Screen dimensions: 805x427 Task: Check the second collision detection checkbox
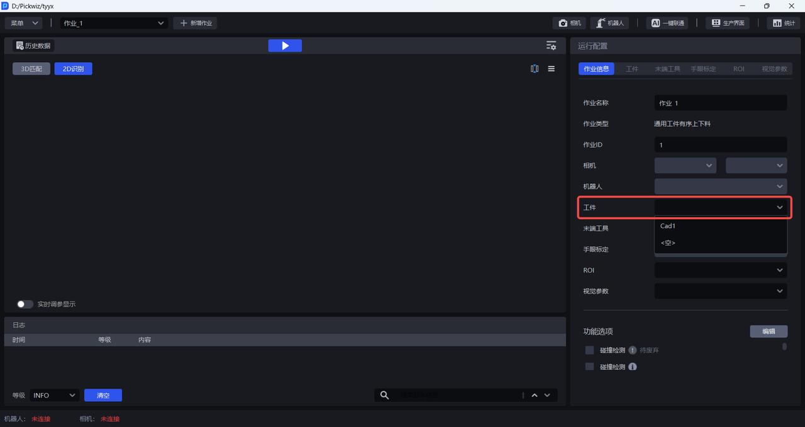tap(589, 367)
